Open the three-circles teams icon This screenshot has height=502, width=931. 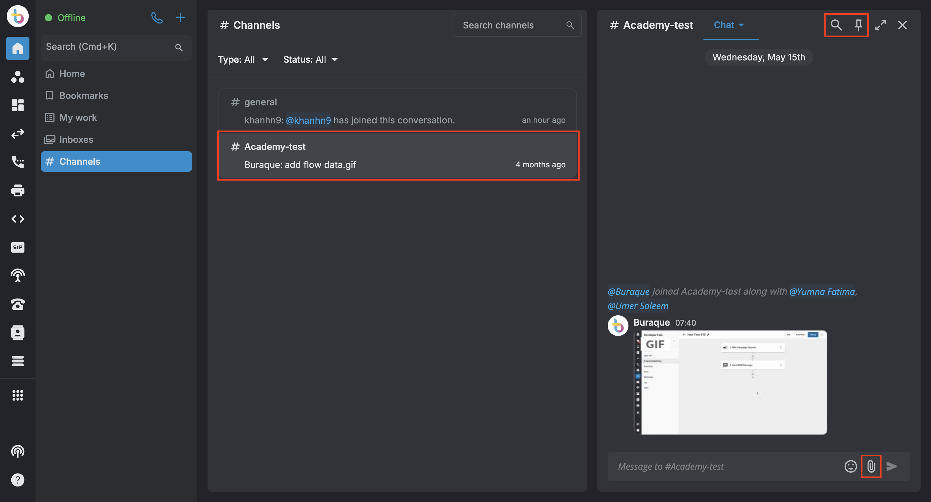point(18,77)
